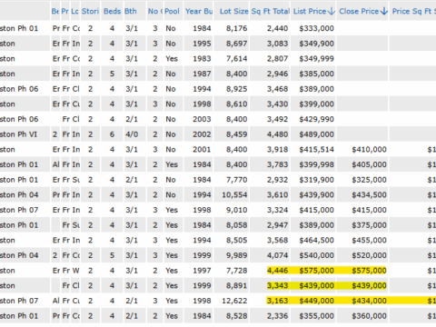
Task: Click the List Price sort arrow icon
Action: (332, 11)
